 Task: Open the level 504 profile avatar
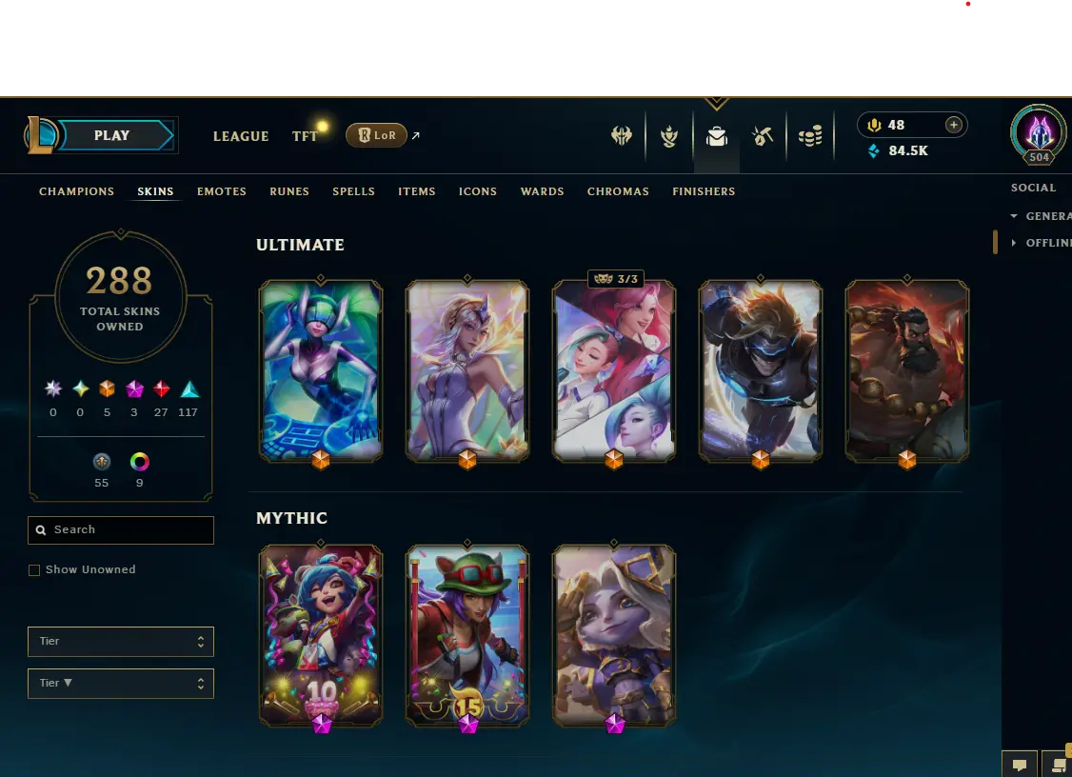1039,134
